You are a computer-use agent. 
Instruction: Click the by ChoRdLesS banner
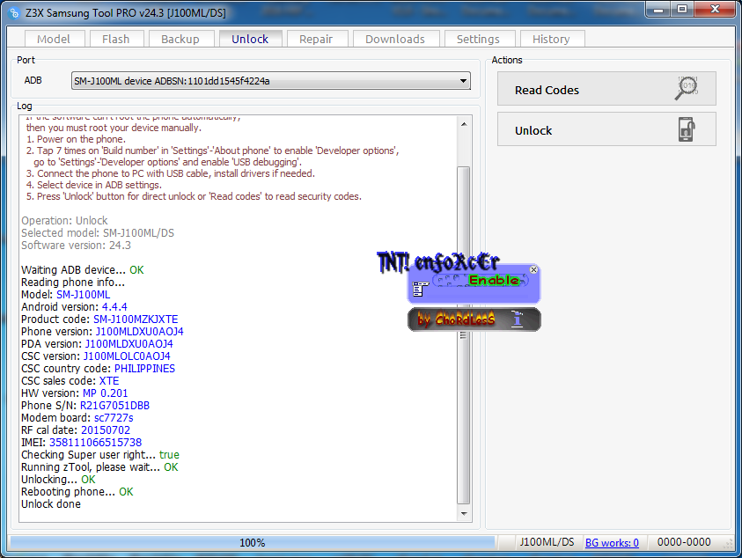pos(474,319)
